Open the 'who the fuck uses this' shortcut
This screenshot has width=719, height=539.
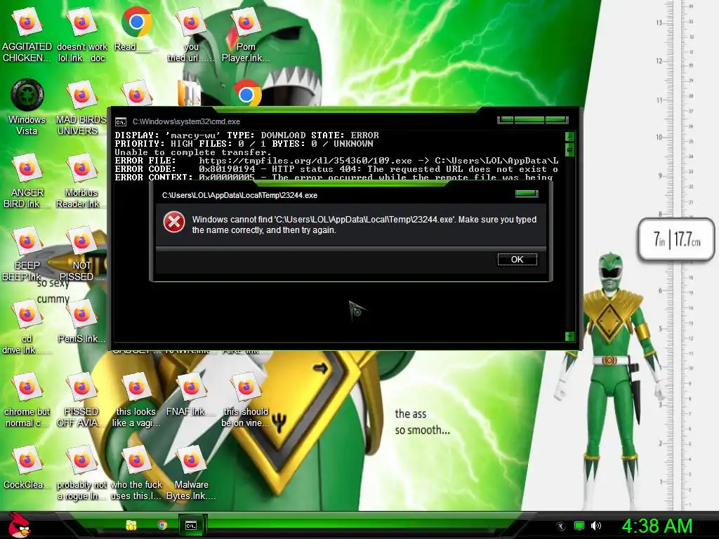136,473
